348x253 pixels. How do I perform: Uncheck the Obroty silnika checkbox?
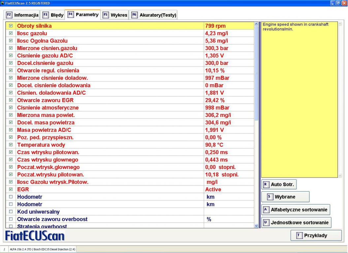click(x=11, y=26)
